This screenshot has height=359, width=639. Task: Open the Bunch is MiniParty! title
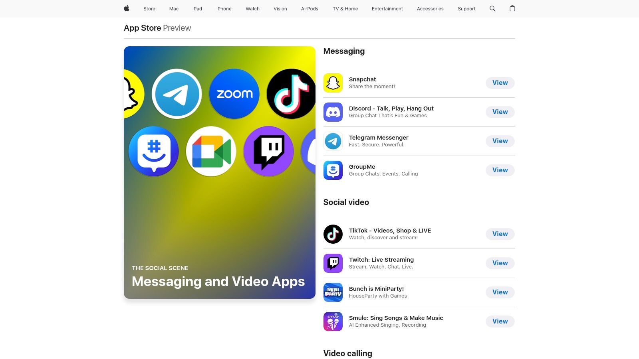376,289
